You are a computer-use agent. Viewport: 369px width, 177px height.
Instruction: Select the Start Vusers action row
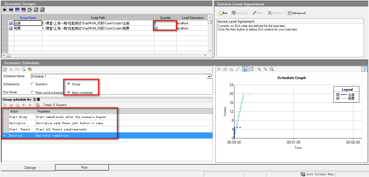click(107, 130)
